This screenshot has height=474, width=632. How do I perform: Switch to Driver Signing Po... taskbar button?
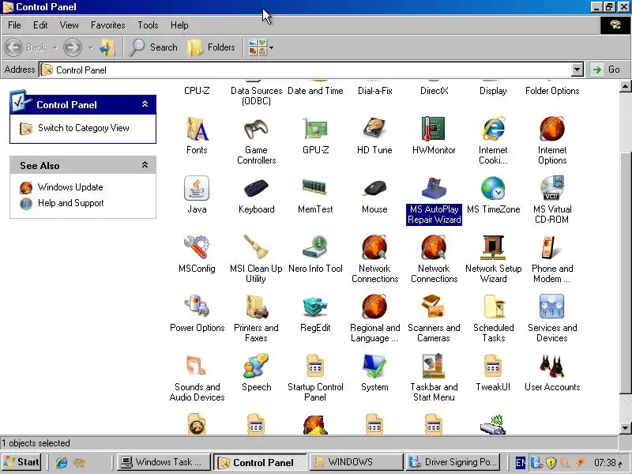click(x=453, y=462)
